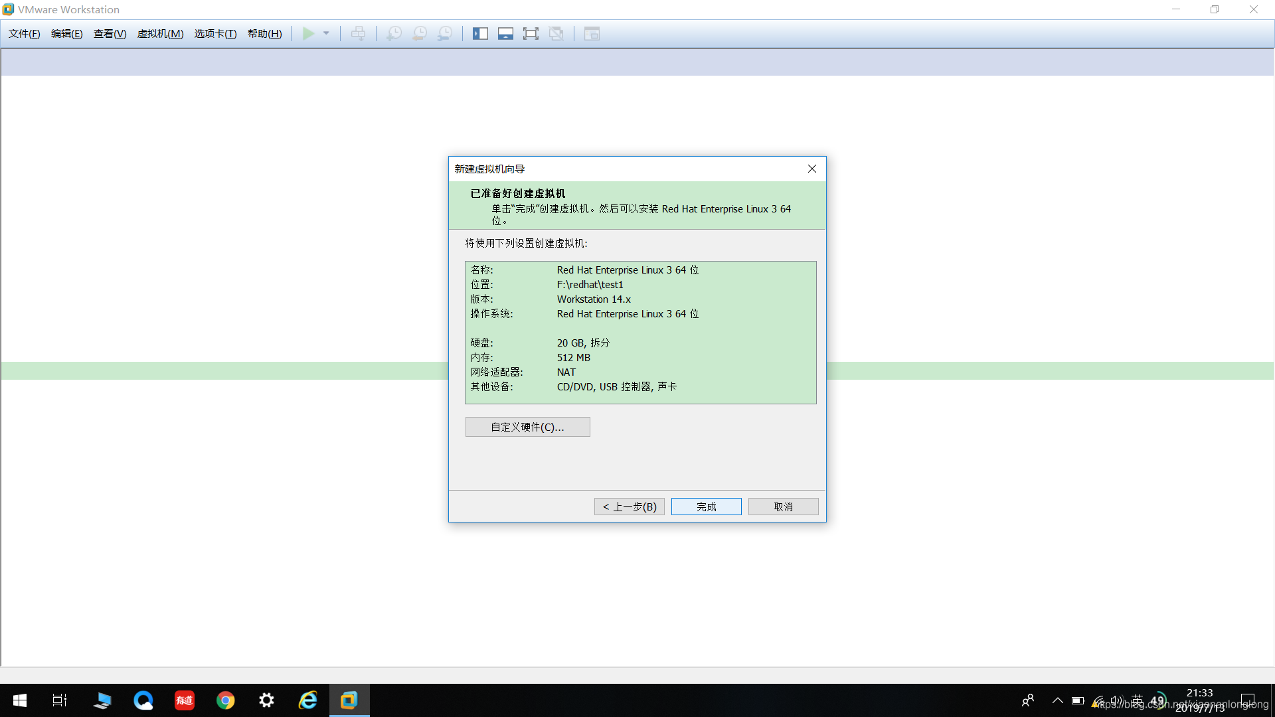This screenshot has height=717, width=1275.
Task: Open the 选项卡(T) menu
Action: click(x=215, y=34)
